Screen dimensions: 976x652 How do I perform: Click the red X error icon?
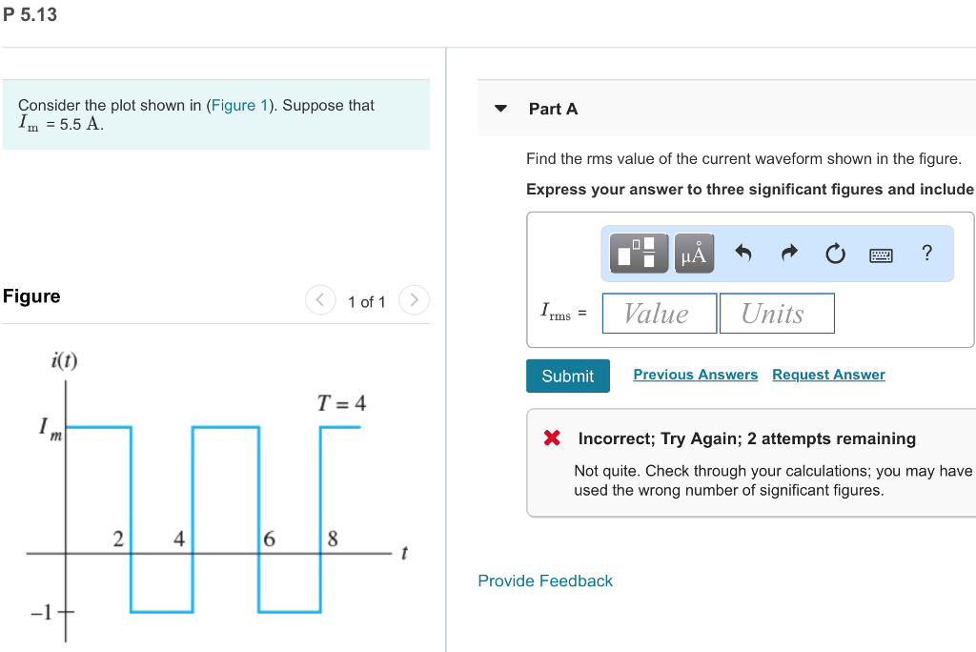[551, 438]
